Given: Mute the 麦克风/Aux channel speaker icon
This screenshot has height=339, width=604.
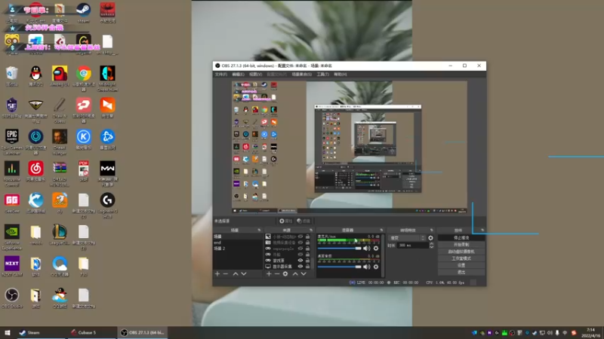Looking at the screenshot, I should pos(367,249).
